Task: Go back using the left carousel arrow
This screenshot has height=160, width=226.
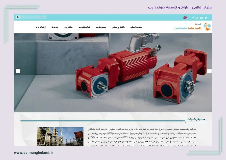Action: 18,71
